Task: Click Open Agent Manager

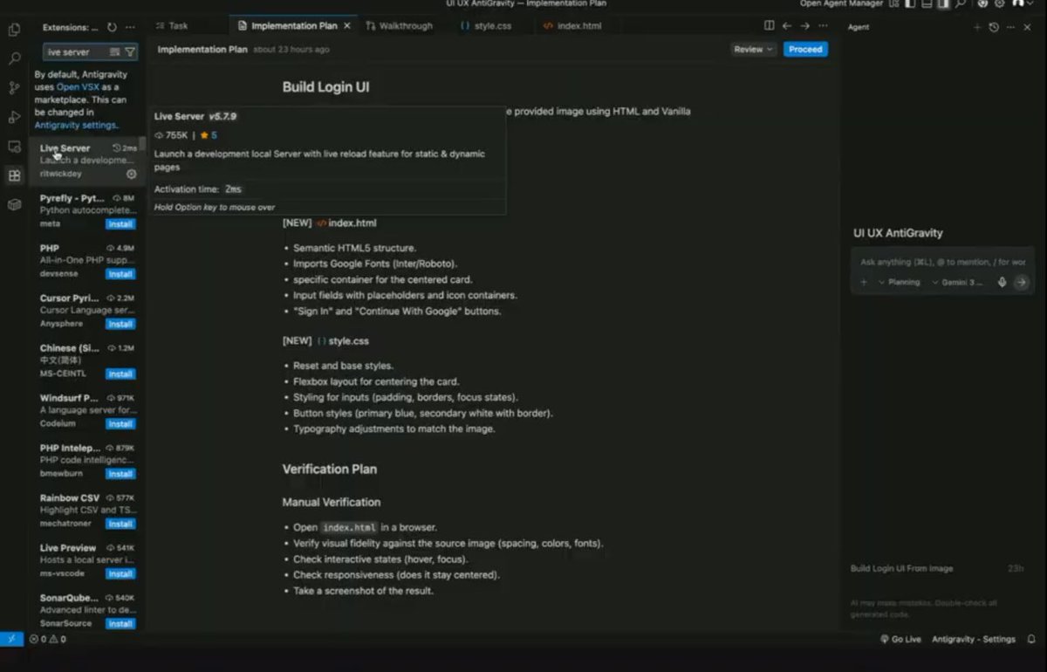Action: [841, 3]
